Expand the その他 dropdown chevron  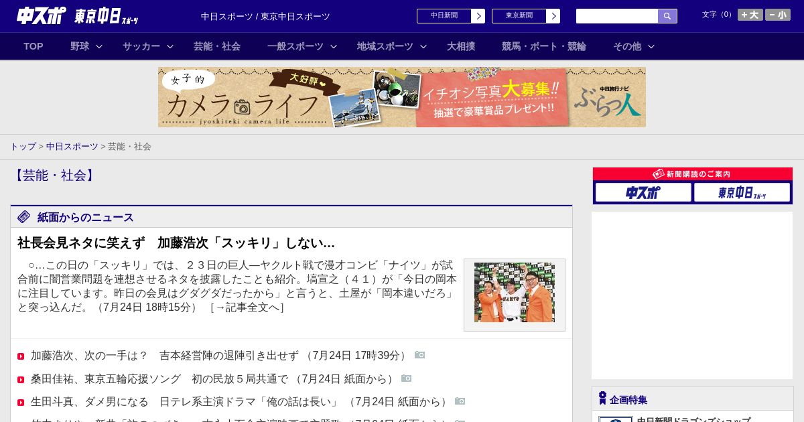tap(651, 46)
